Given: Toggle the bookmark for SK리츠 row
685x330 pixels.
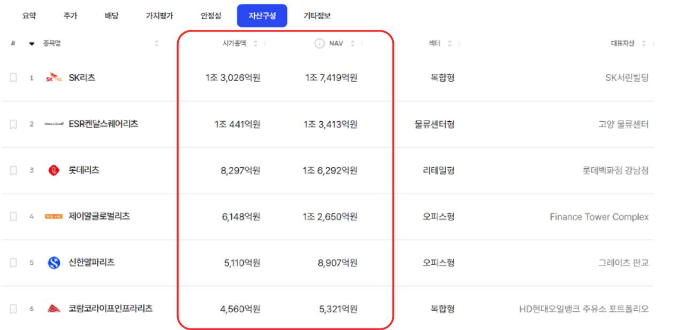Looking at the screenshot, I should 13,78.
